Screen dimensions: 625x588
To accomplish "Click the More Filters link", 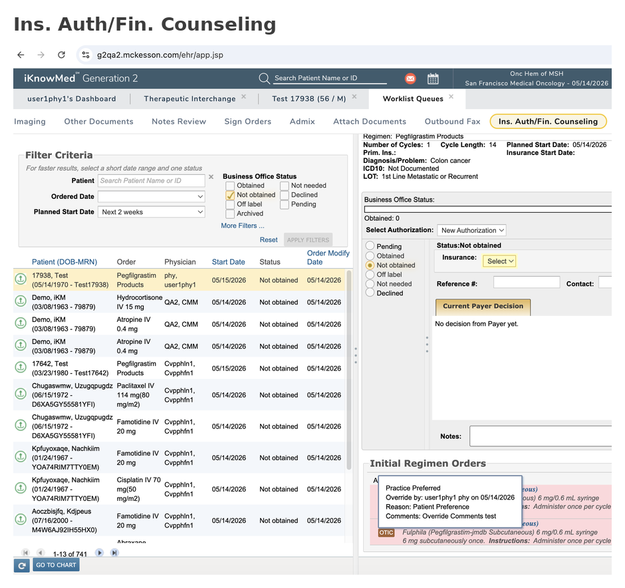I will 242,225.
